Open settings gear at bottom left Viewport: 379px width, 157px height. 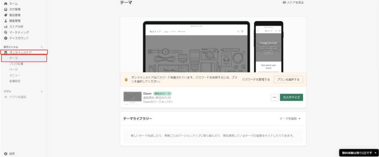(6, 153)
